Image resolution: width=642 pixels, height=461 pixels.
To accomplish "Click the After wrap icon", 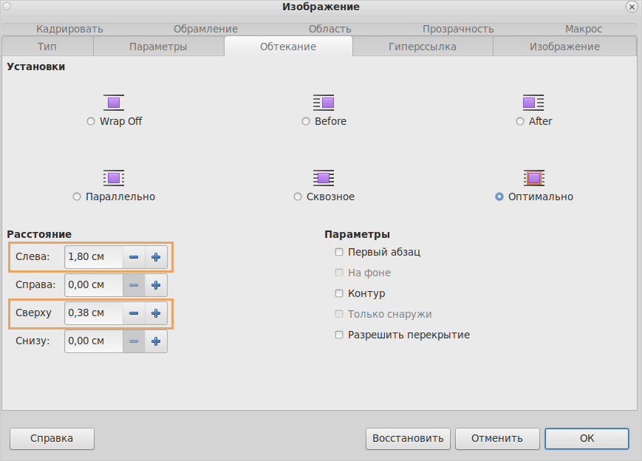I will pos(533,102).
